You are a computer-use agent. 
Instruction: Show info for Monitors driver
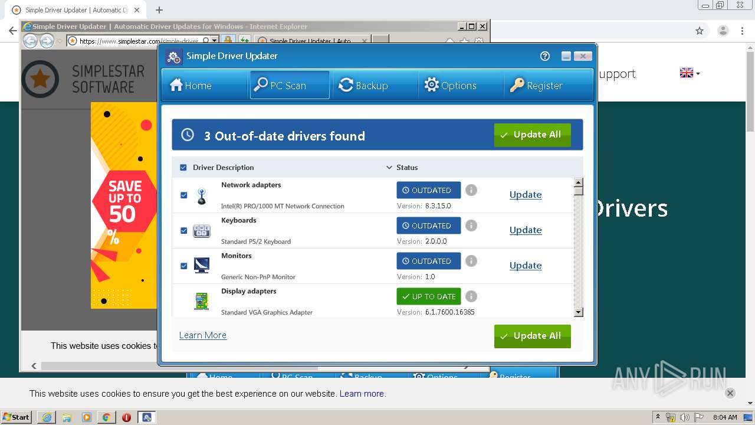tap(471, 261)
